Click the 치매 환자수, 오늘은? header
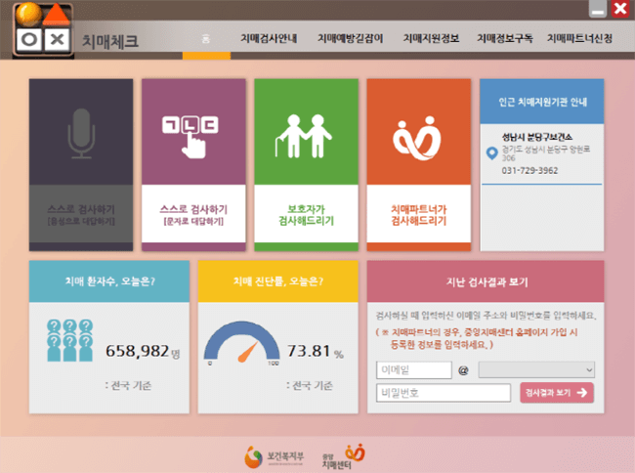This screenshot has height=473, width=635. (109, 281)
